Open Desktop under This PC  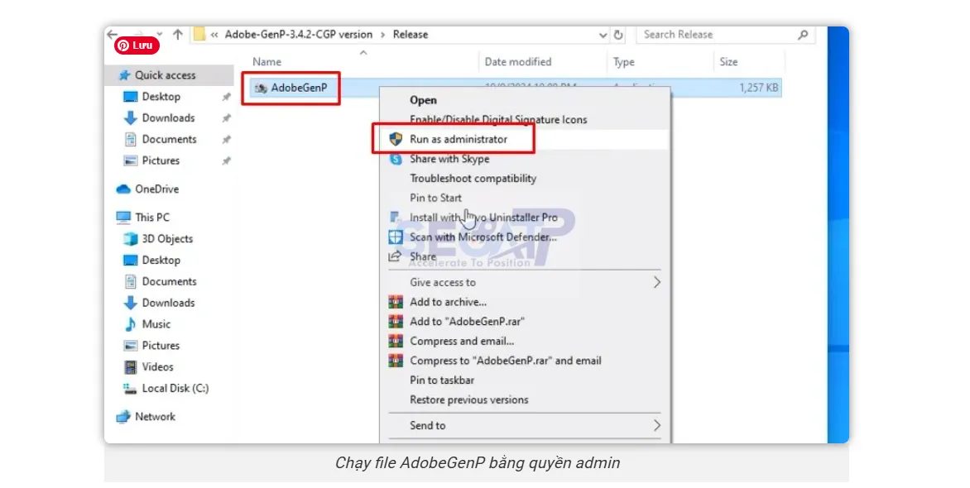click(161, 260)
